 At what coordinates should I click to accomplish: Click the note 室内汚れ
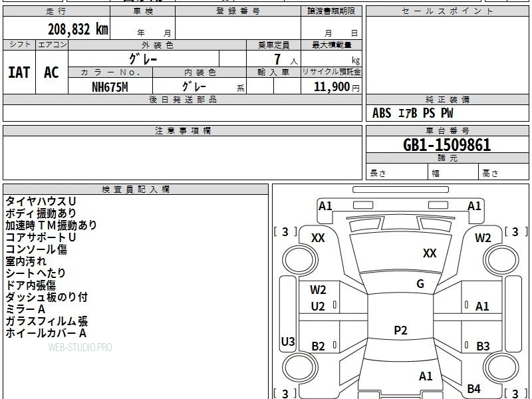point(26,261)
